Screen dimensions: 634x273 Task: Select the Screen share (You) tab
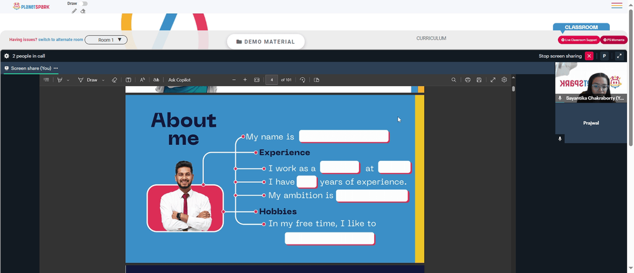click(31, 68)
